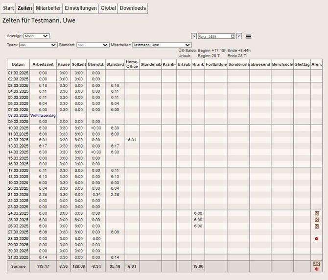Click overtime +0:30 on 14.03.2025
Image resolution: width=328 pixels, height=280 pixels.
pos(96,152)
